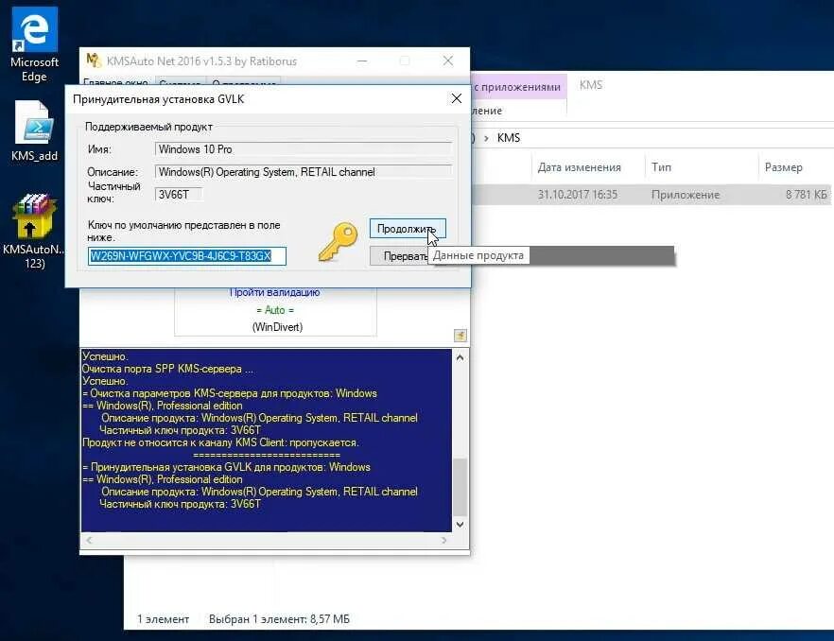Viewport: 834px width, 641px height.
Task: Click log line 'Очистка порта SPP KMS-сервера'
Action: [x=167, y=369]
